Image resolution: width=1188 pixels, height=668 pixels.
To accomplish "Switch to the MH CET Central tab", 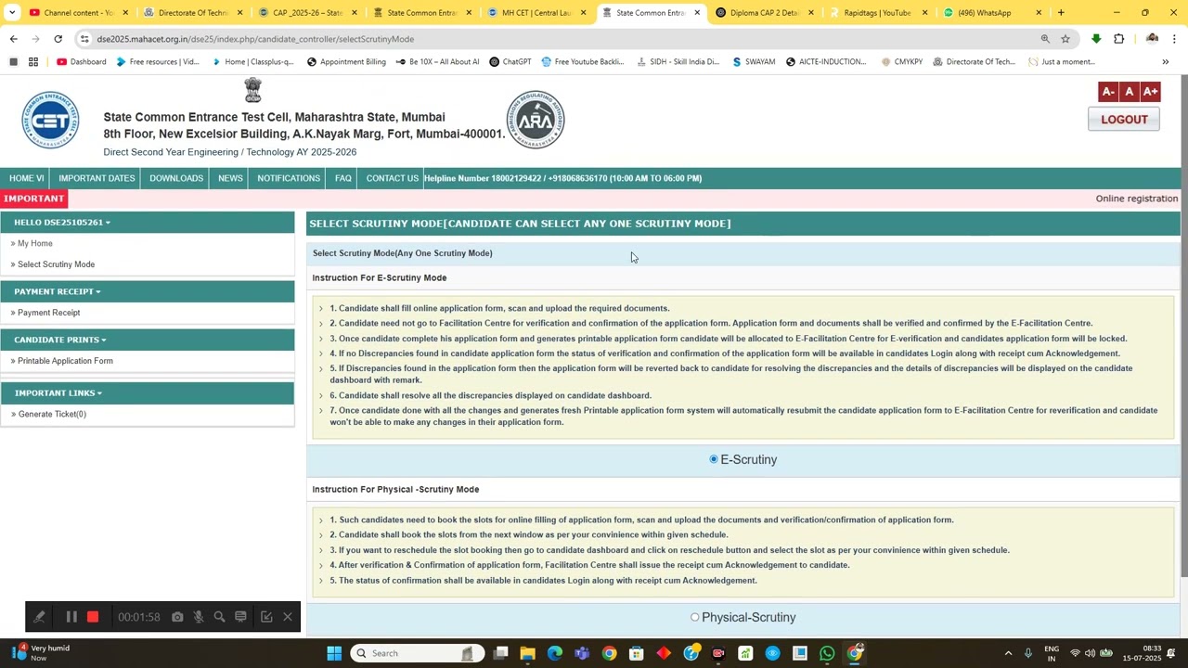I will pos(536,13).
